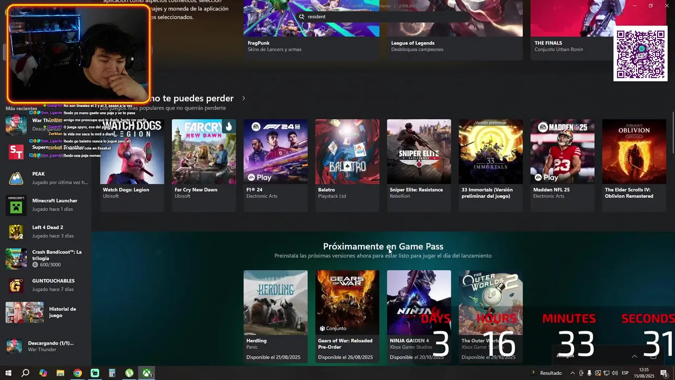Click "Playstack Ltd" under Balatro

[x=332, y=196]
